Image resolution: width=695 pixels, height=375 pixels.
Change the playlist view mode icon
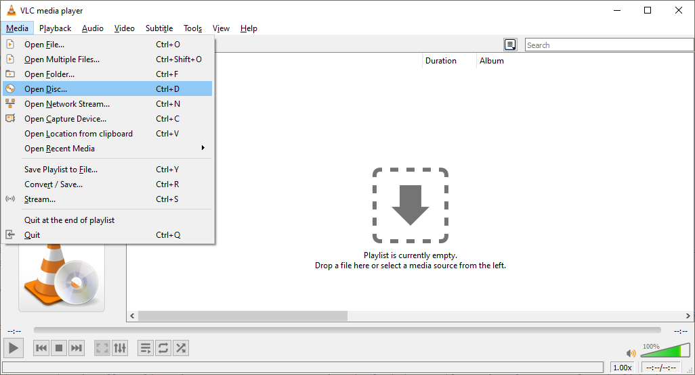(511, 45)
